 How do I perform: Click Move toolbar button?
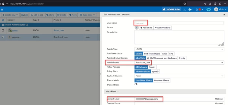[73, 15]
